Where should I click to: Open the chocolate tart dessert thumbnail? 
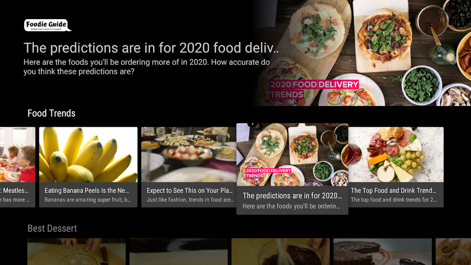point(383,252)
